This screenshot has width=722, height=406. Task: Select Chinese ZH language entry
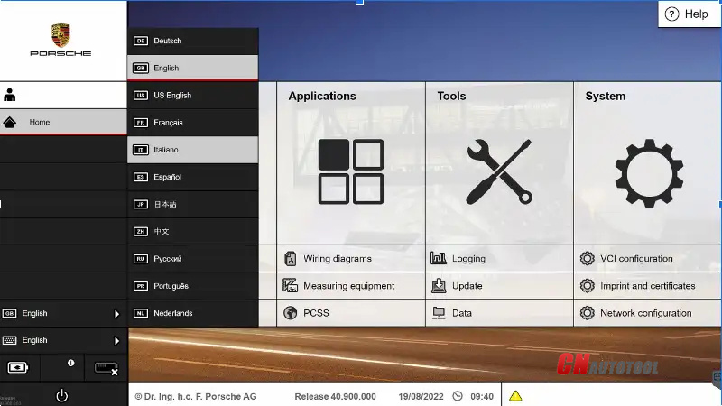point(192,231)
